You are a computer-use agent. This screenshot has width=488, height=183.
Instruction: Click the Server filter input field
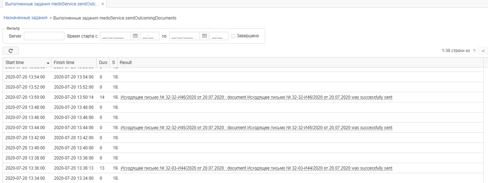44,36
